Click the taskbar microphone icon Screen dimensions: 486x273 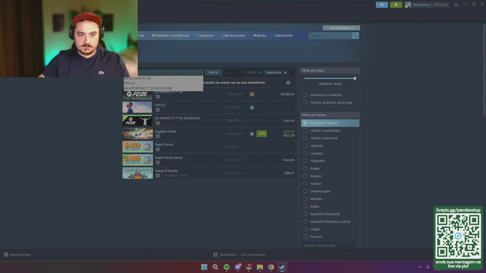click(428, 267)
